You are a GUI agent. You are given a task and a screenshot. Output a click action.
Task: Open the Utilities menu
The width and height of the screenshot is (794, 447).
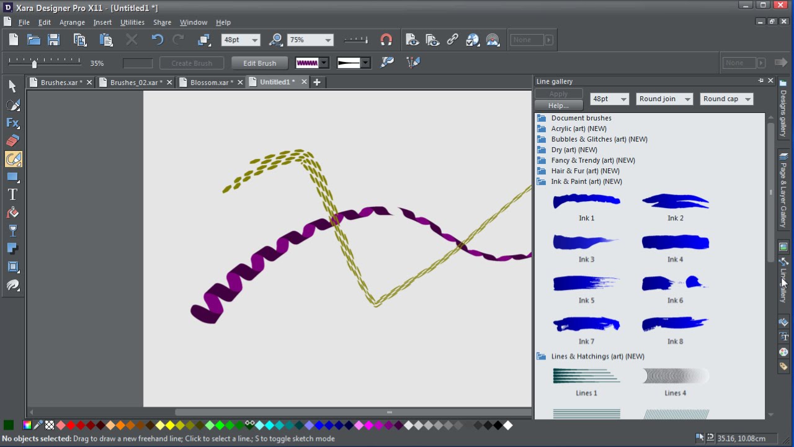pos(132,22)
